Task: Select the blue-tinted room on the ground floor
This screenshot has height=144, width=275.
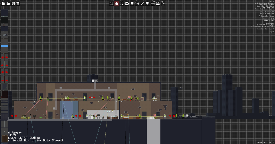Action: point(69,110)
